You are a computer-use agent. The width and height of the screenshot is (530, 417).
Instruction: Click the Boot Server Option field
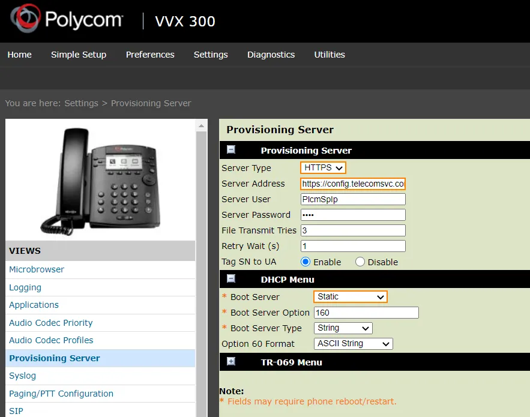[366, 313]
